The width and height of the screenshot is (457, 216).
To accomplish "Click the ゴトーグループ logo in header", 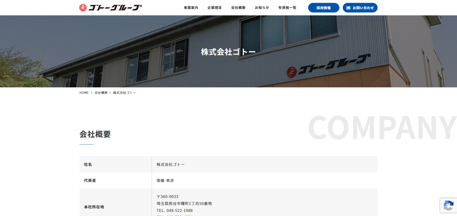I will click(x=111, y=8).
